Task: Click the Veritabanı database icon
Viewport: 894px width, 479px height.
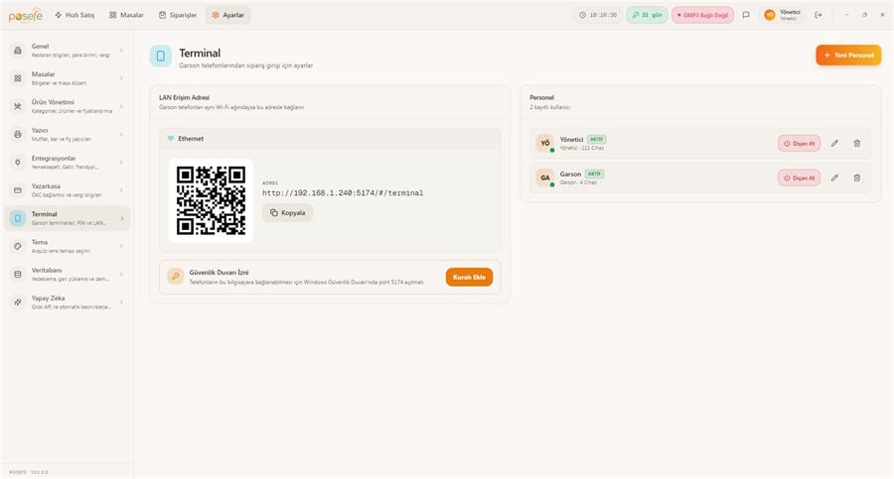Action: [x=18, y=274]
